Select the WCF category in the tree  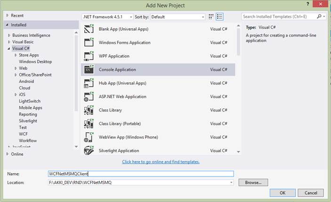(x=23, y=134)
